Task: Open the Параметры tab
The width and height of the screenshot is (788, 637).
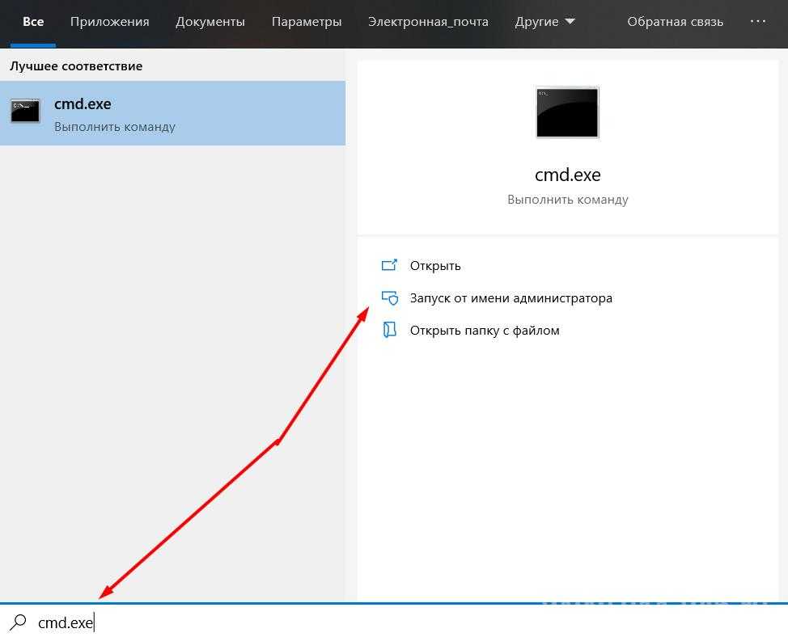Action: [x=307, y=22]
